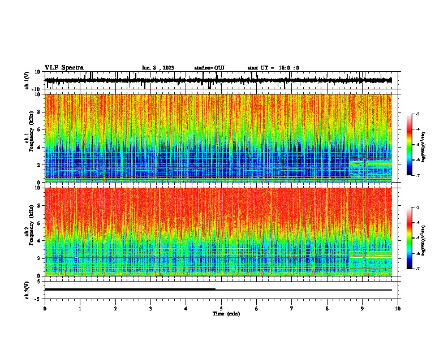Image resolution: width=448 pixels, height=346 pixels.
Task: Click the "-5" tick on the ch.3(V) axis
Action: pyautogui.click(x=38, y=299)
